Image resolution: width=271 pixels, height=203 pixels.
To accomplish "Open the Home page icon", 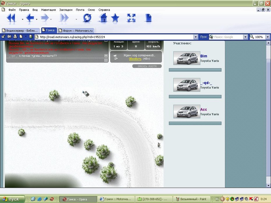I will click(103, 18).
